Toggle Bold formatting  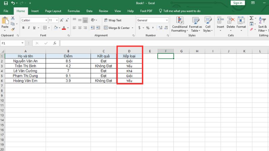coord(24,28)
